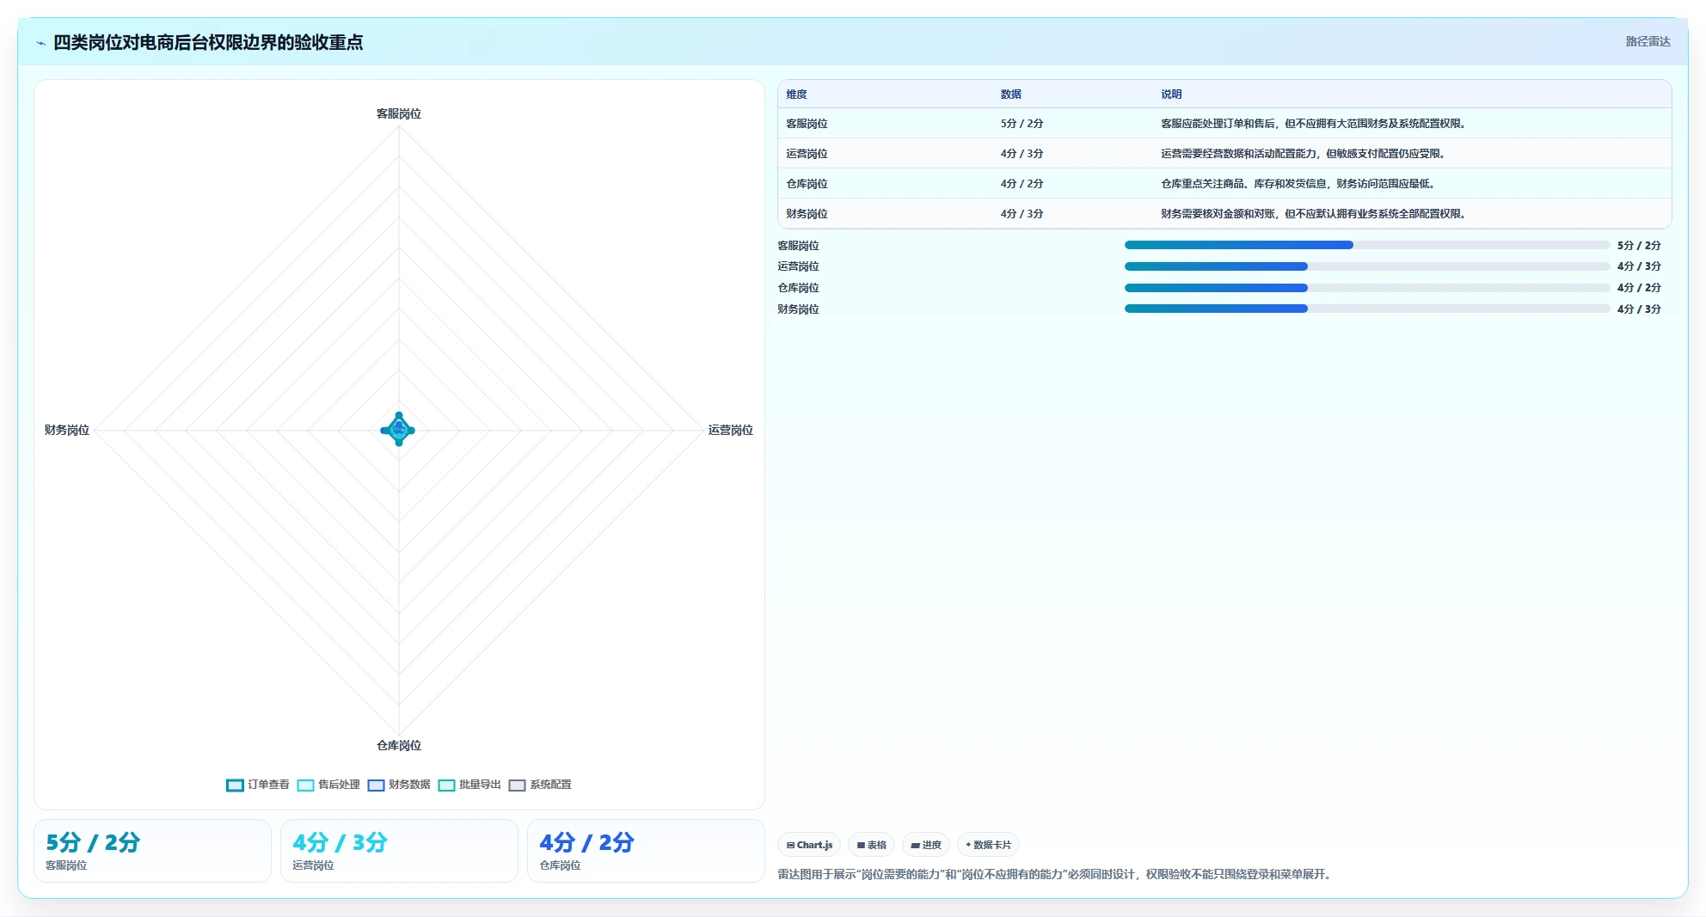1706x917 pixels.
Task: Toggle 售后处理 legend dataset
Action: [328, 785]
